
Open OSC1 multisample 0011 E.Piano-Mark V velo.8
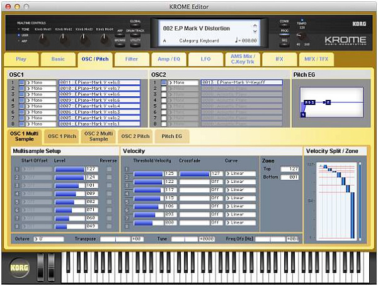[x=100, y=82]
